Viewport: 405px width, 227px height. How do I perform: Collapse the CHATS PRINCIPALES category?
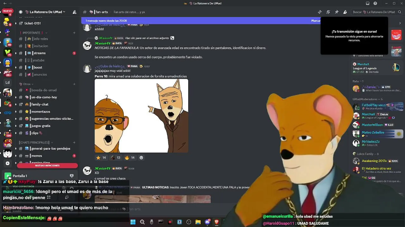click(x=36, y=143)
